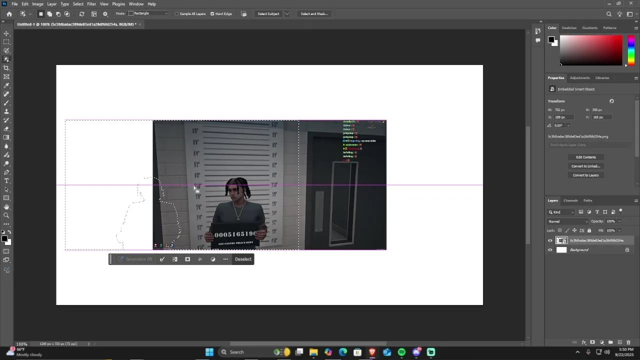Select the Object Selection tool

[6, 59]
